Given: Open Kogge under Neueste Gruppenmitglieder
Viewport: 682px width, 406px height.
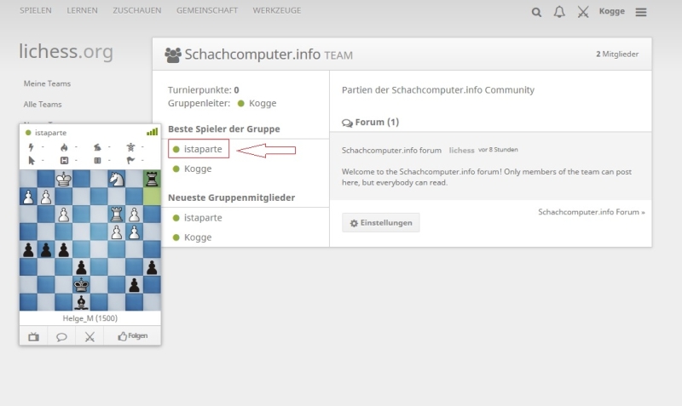Looking at the screenshot, I should 198,237.
